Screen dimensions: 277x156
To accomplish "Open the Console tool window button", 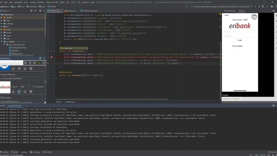I will [24, 152].
